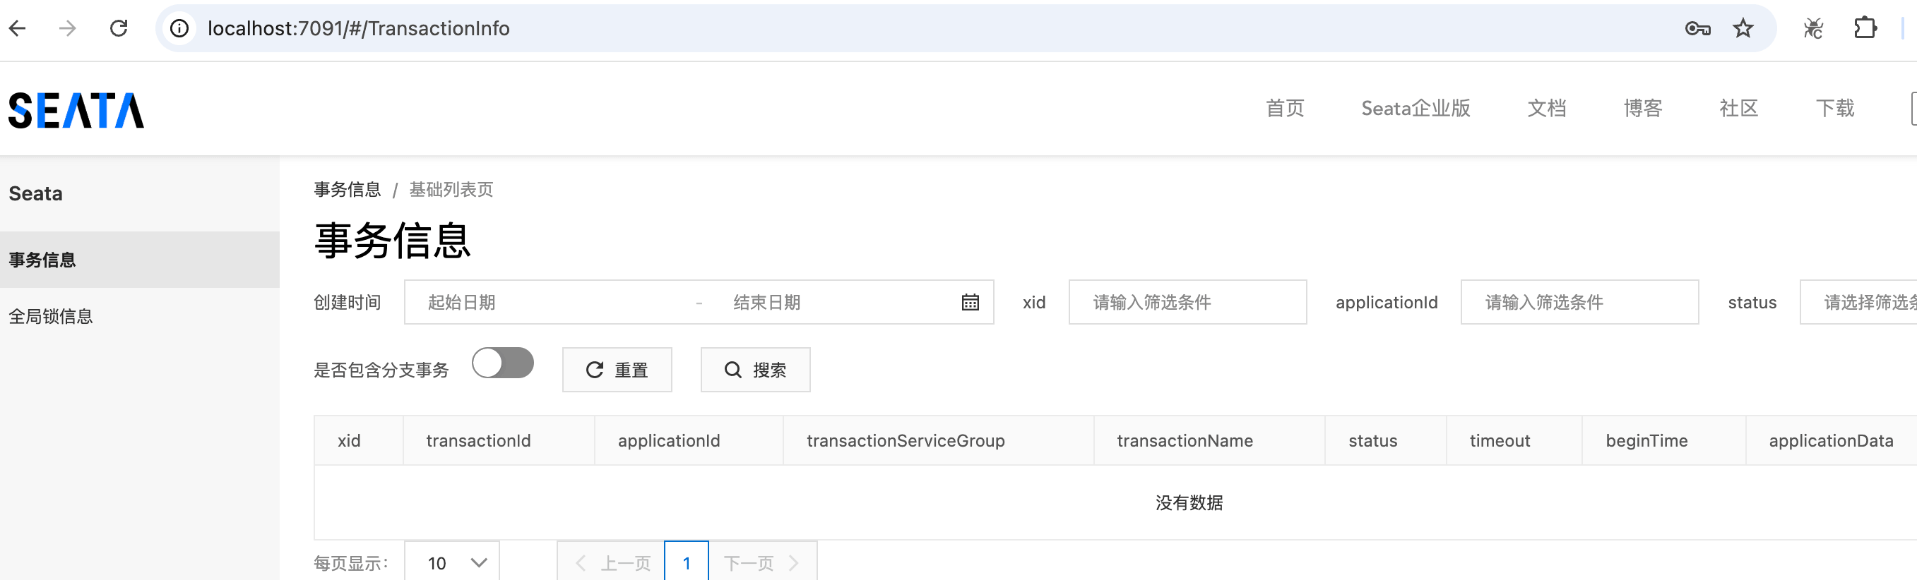Screen dimensions: 1917x580
Task: View site information icon in address bar
Action: (x=179, y=28)
